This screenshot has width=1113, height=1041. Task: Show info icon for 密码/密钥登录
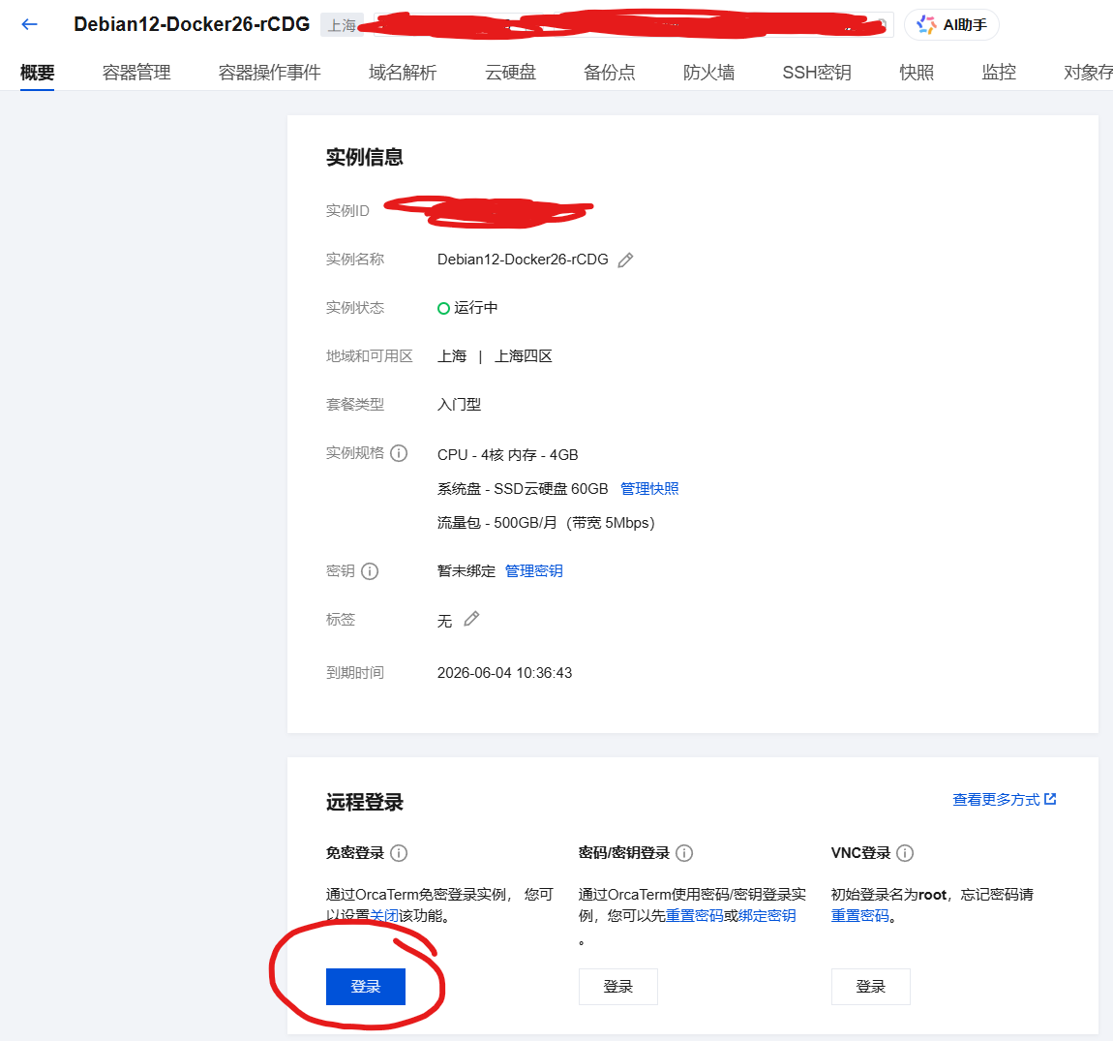pyautogui.click(x=684, y=853)
